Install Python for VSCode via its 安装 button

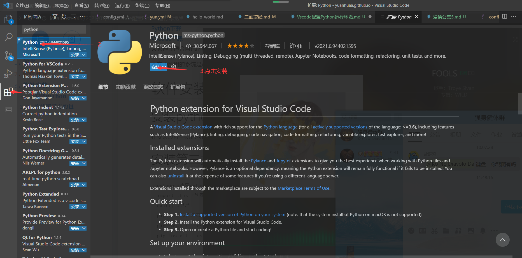(75, 77)
